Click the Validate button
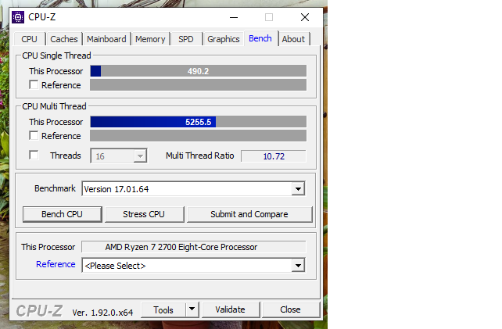Viewport: 502px width, 329px height. tap(231, 309)
